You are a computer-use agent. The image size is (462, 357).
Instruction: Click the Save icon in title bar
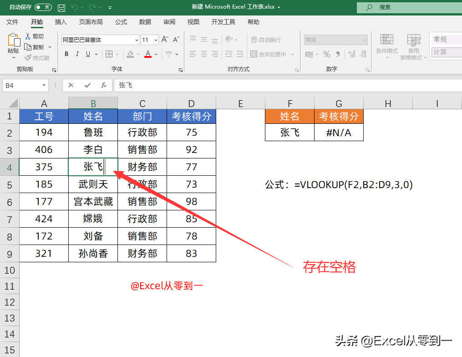click(61, 8)
